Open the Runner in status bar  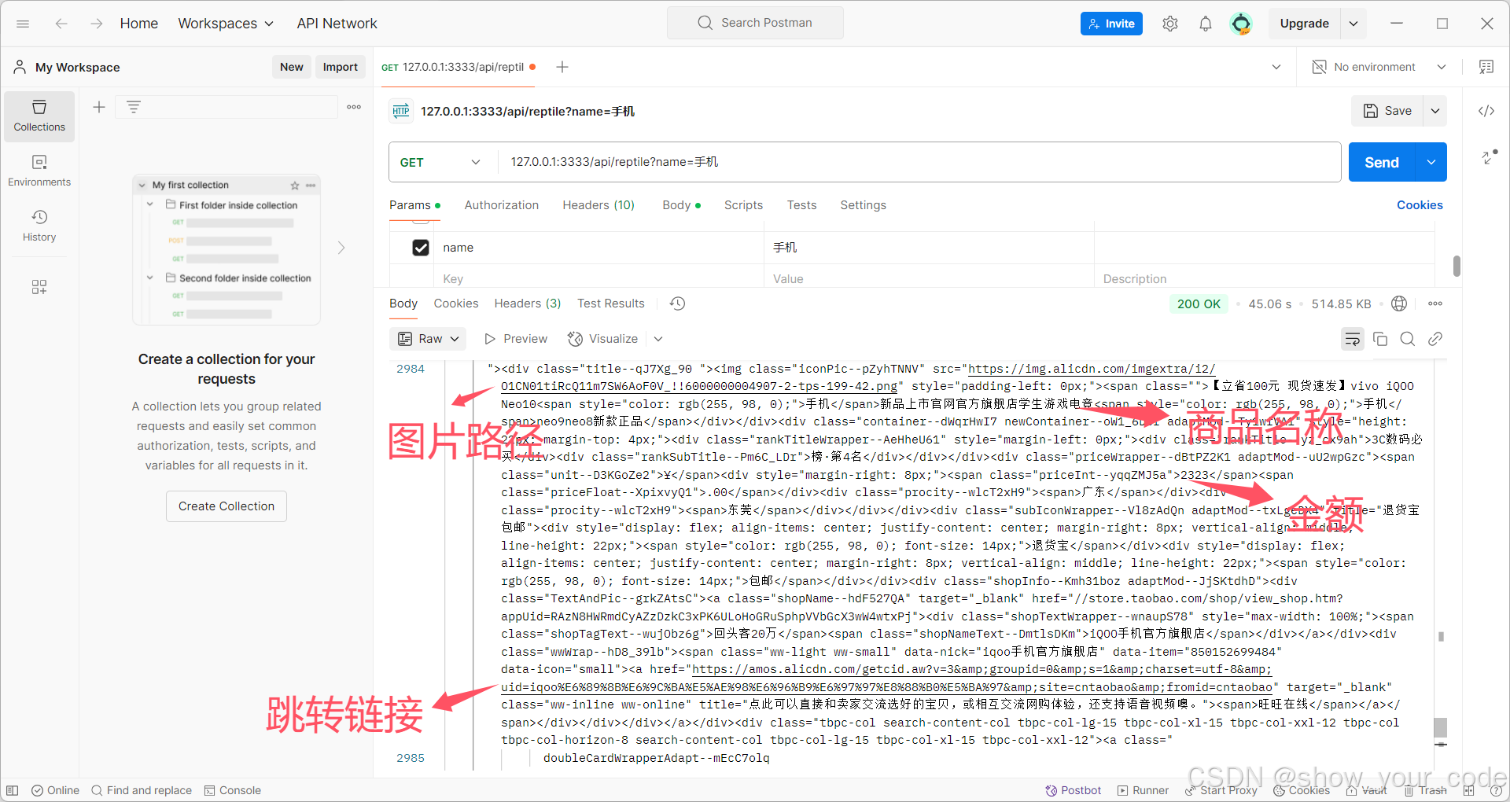pyautogui.click(x=1143, y=790)
